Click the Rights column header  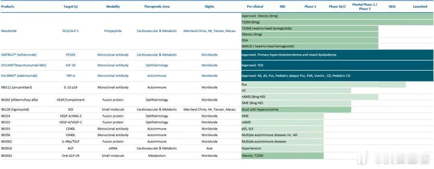209,6
